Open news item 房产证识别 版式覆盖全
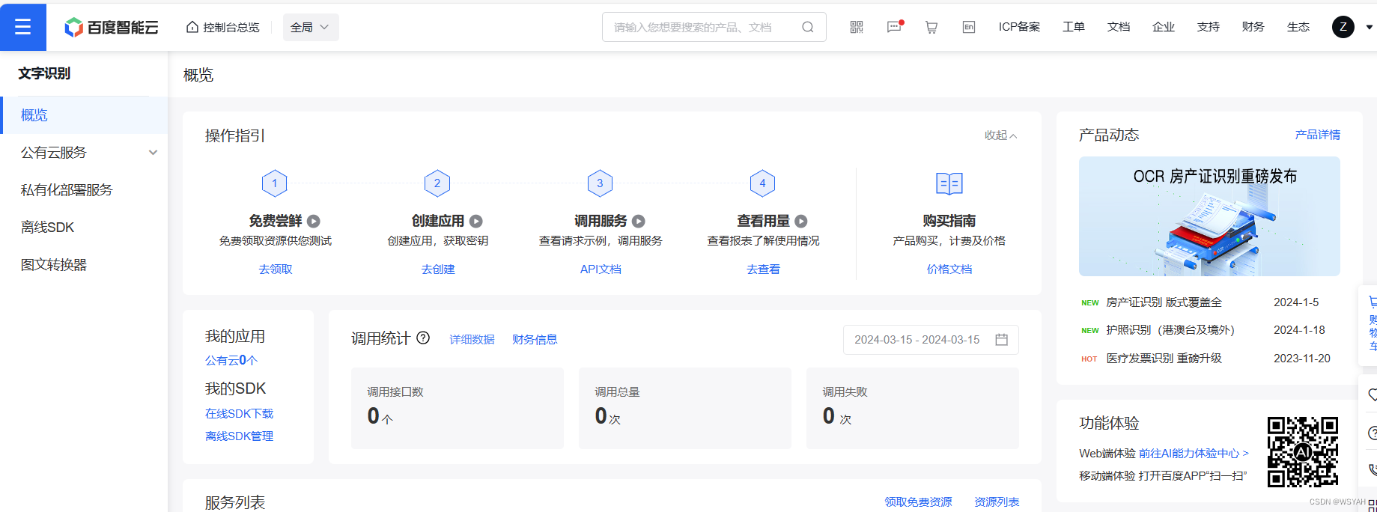 [x=1164, y=302]
